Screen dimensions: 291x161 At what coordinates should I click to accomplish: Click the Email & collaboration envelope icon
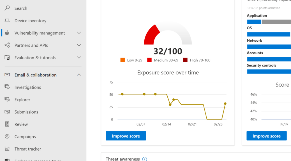click(7, 75)
